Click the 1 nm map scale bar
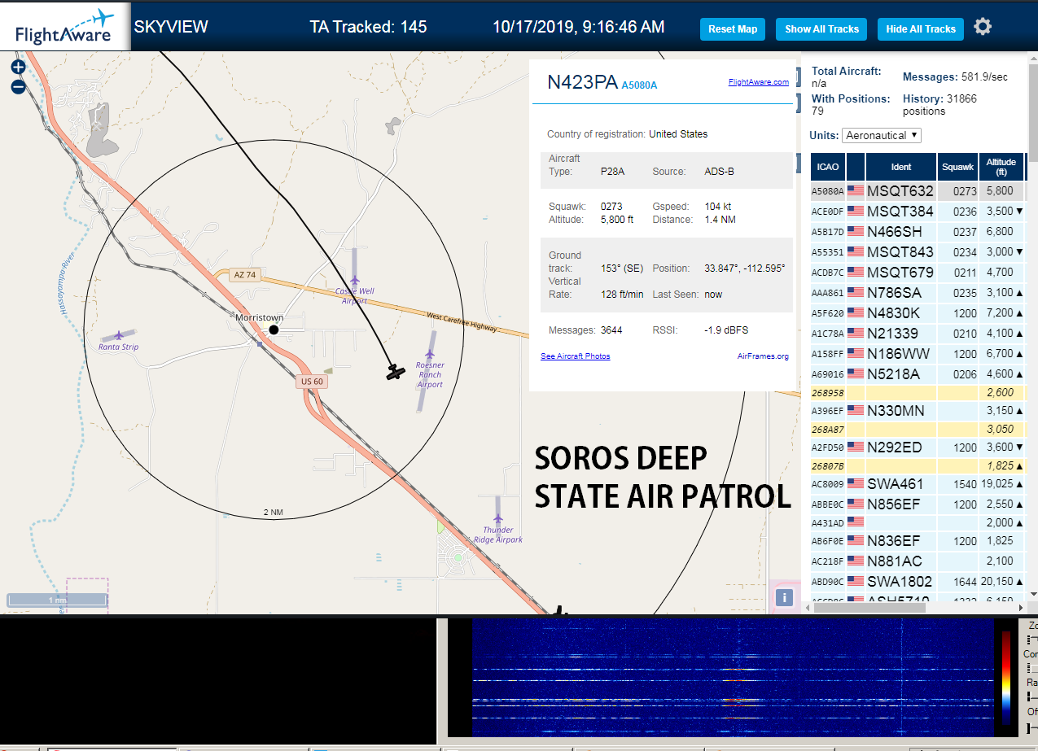The height and width of the screenshot is (751, 1038). (x=57, y=600)
